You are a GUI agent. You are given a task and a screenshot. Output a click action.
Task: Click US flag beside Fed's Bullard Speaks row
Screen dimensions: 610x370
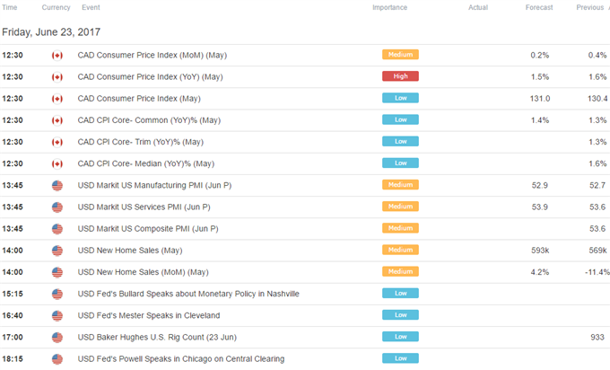pos(57,294)
